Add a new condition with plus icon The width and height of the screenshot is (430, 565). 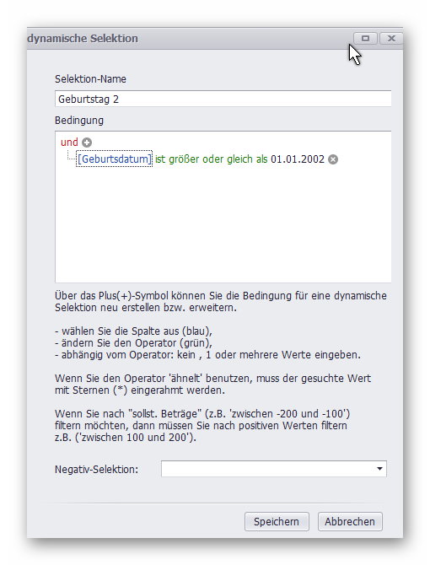click(87, 143)
